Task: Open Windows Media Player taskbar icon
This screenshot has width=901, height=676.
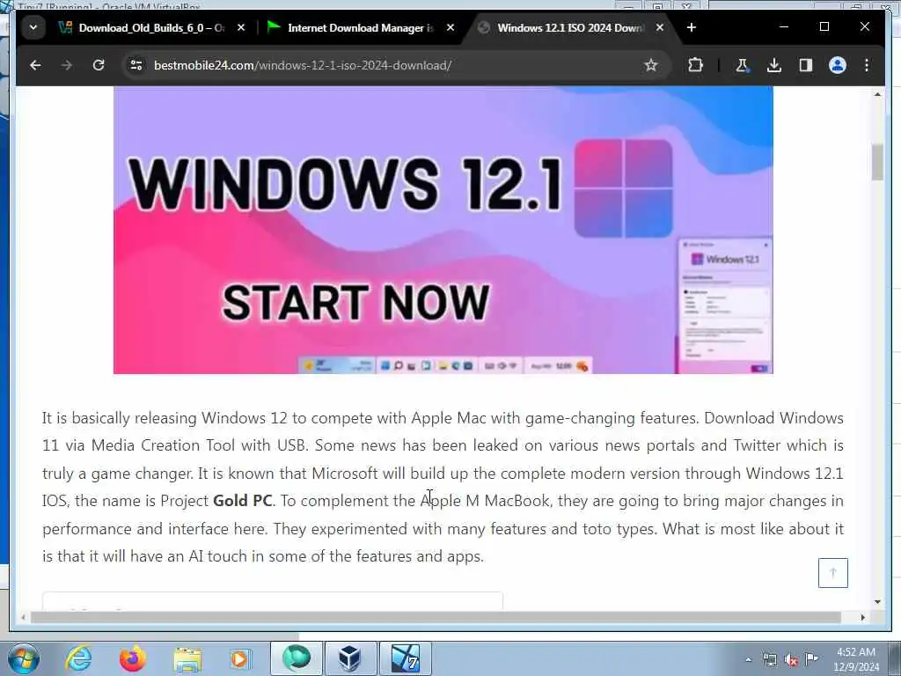Action: coord(240,658)
